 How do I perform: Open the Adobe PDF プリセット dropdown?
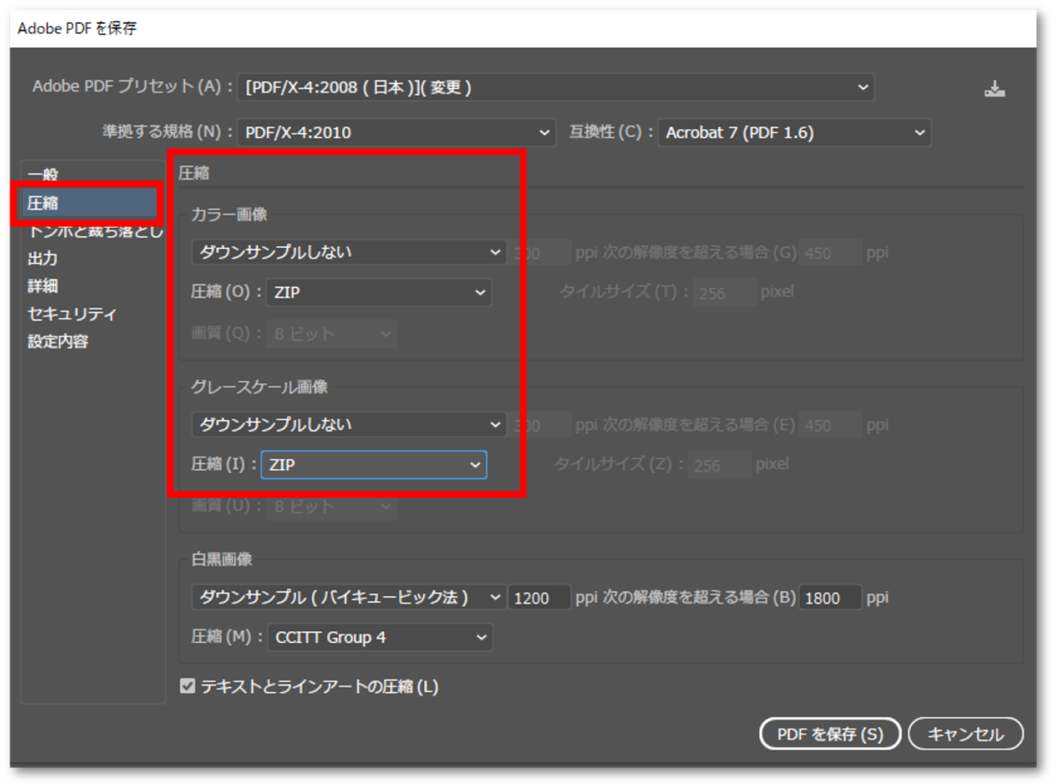click(x=555, y=87)
